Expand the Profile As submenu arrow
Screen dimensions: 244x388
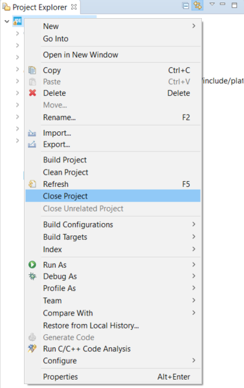click(194, 288)
